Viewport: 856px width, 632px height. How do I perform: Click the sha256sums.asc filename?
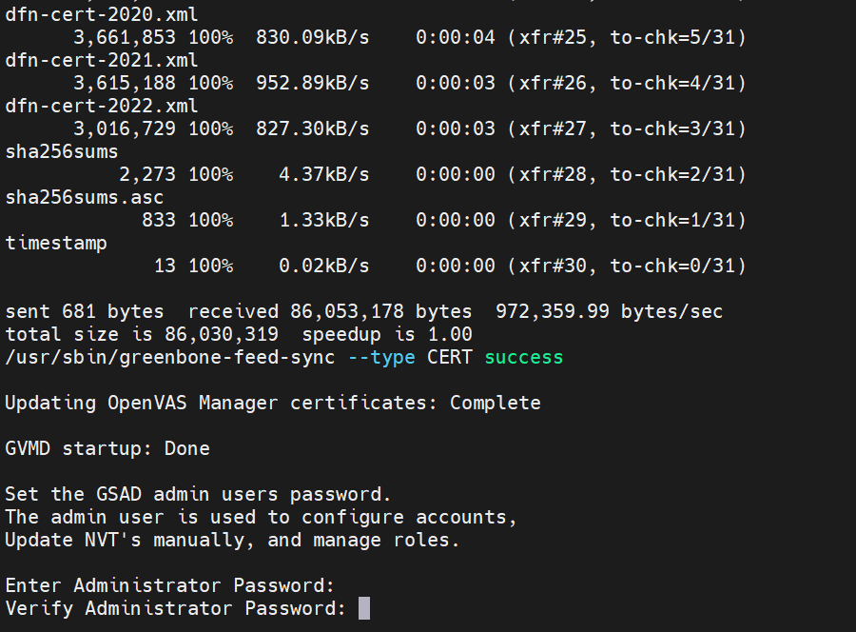point(85,197)
